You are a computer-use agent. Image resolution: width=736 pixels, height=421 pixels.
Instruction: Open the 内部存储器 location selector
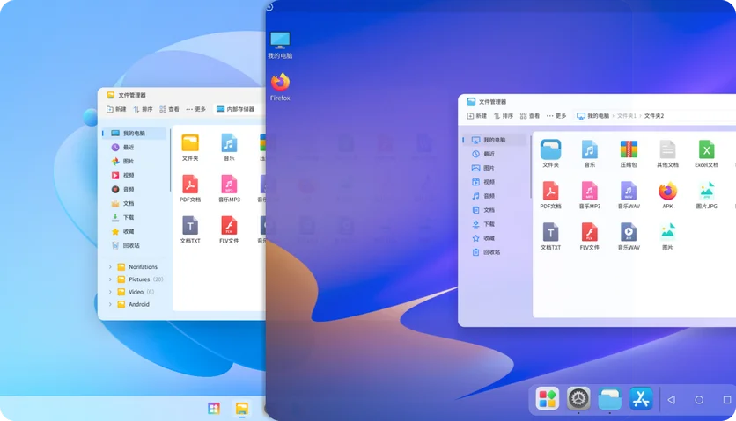tap(235, 109)
